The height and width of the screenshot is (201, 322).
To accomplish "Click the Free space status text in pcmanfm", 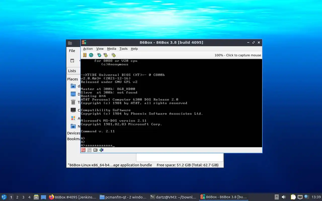I will [x=188, y=165].
